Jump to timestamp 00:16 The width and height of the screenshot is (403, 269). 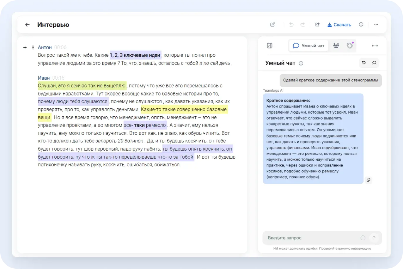(58, 78)
